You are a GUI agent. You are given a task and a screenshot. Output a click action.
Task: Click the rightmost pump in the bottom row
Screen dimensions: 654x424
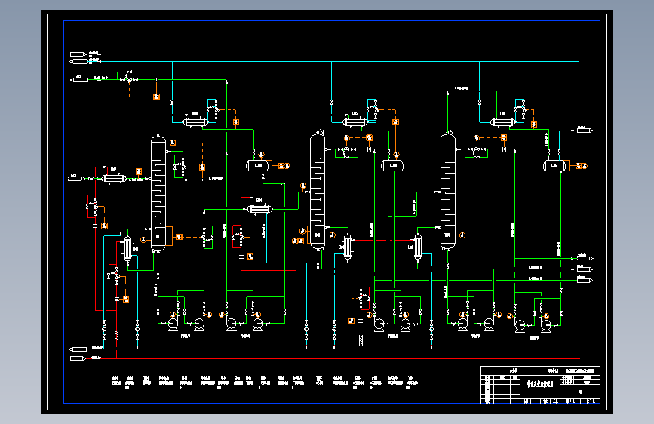pyautogui.click(x=545, y=325)
